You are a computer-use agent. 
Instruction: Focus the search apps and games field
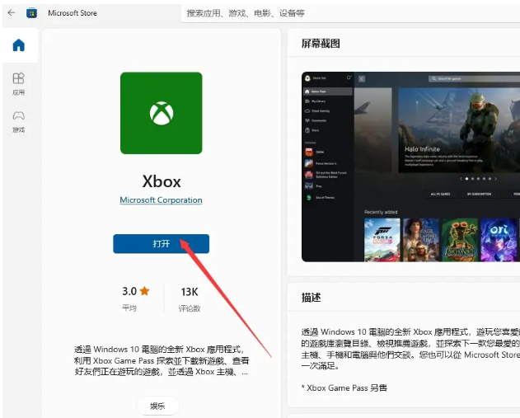pyautogui.click(x=350, y=13)
